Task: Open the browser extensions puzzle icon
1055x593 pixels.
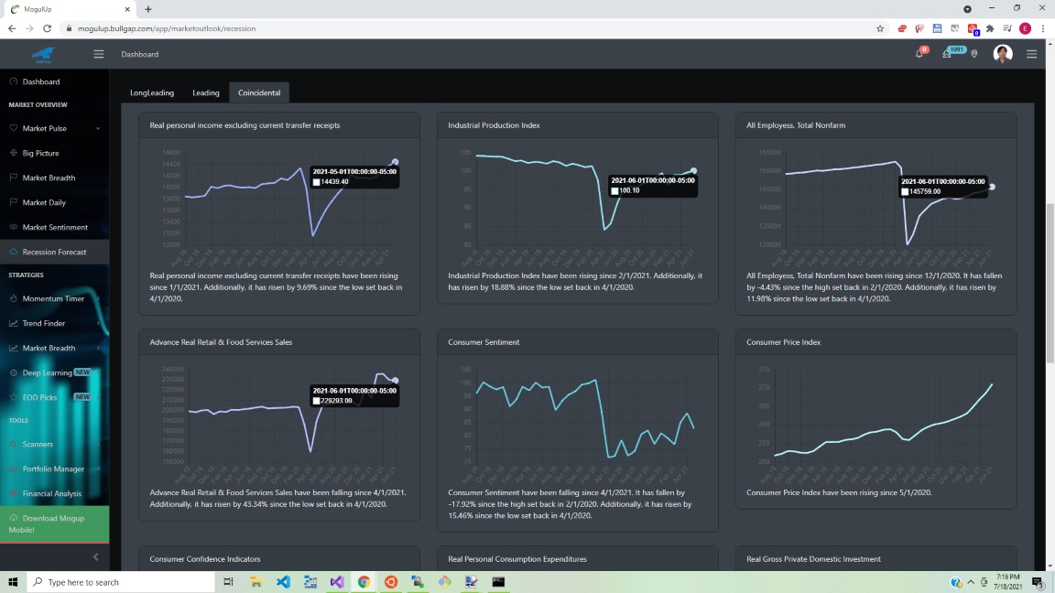Action: pos(990,28)
